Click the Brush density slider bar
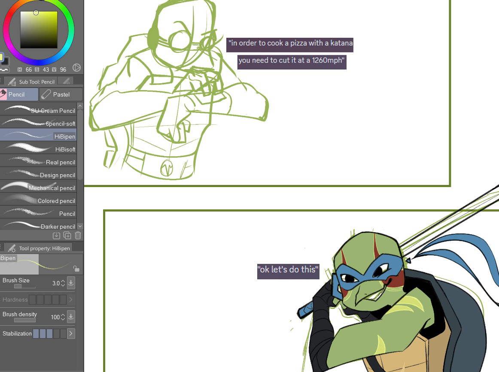The height and width of the screenshot is (372, 499). click(x=25, y=320)
